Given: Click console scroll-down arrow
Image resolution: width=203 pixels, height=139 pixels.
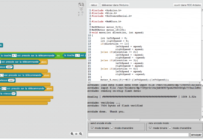Looking at the screenshot, I should tap(202, 117).
